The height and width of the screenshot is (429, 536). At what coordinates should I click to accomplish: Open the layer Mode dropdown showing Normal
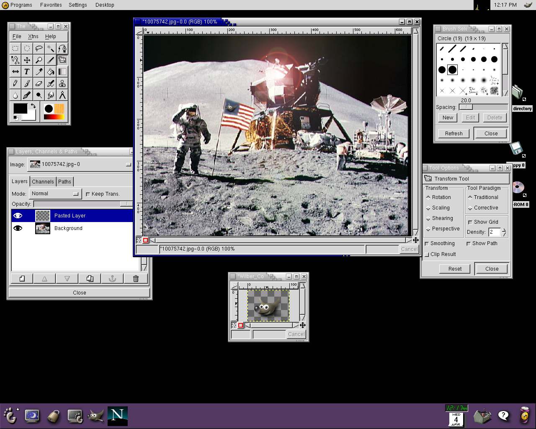55,194
